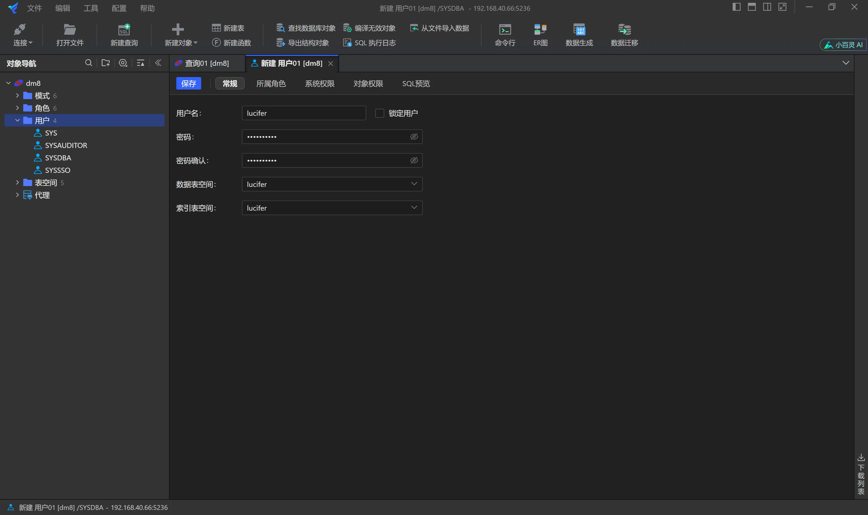Viewport: 868px width, 515px height.
Task: Collapse the object navigation panel with double-chevron
Action: coord(158,63)
